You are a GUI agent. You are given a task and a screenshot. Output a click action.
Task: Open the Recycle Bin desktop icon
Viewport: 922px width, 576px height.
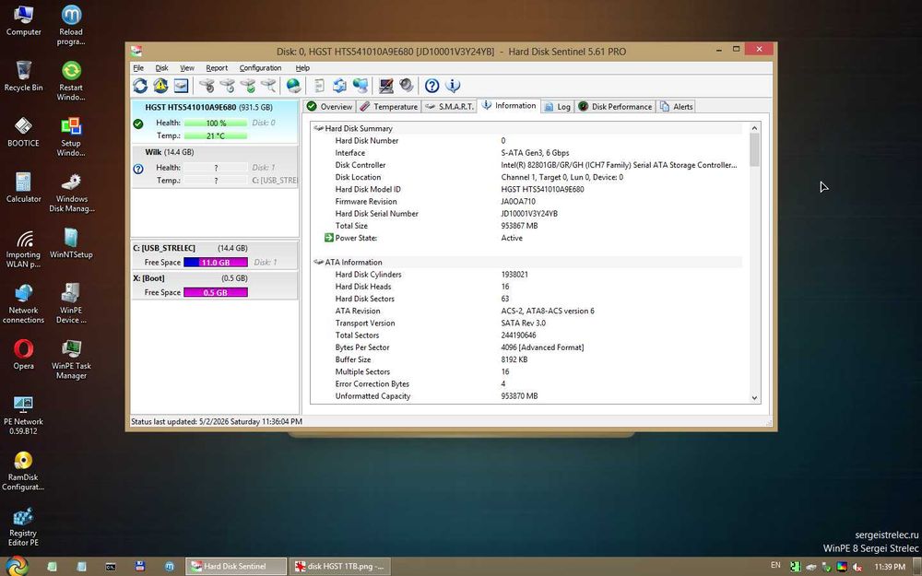[x=24, y=76]
